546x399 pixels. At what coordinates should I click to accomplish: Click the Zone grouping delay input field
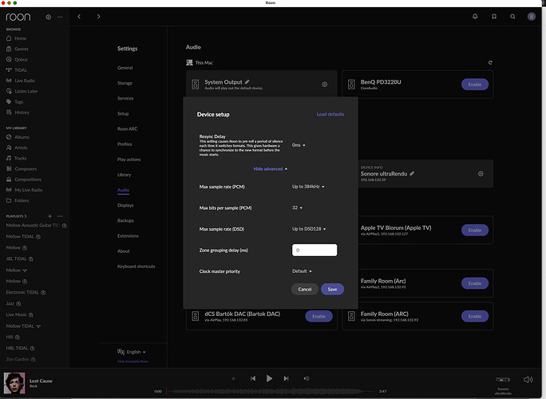point(315,250)
